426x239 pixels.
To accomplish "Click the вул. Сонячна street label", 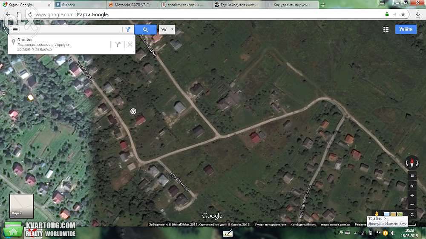I will click(180, 181).
